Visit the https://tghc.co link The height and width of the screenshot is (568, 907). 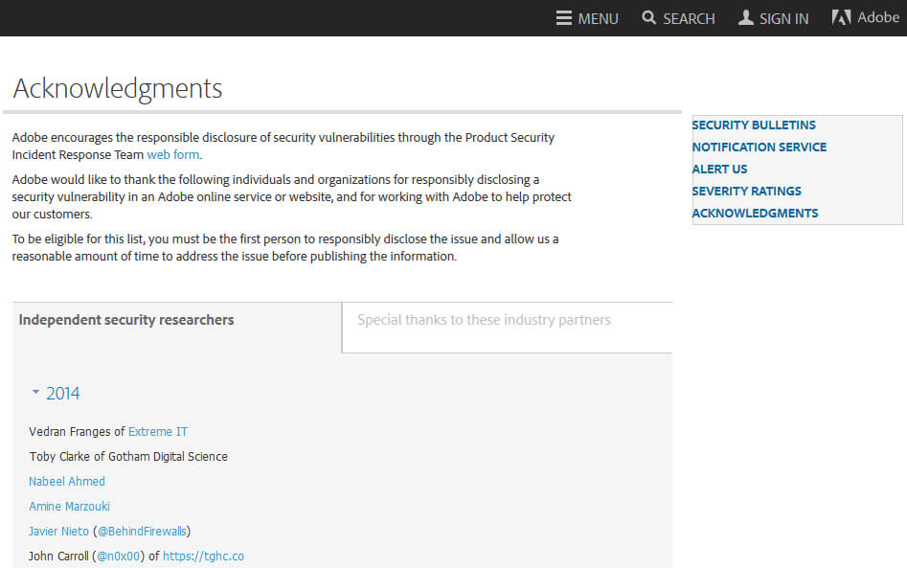point(203,557)
